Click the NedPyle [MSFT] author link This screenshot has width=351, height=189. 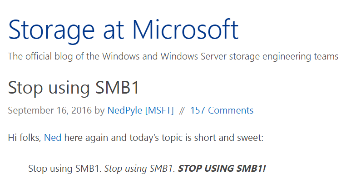pyautogui.click(x=141, y=110)
